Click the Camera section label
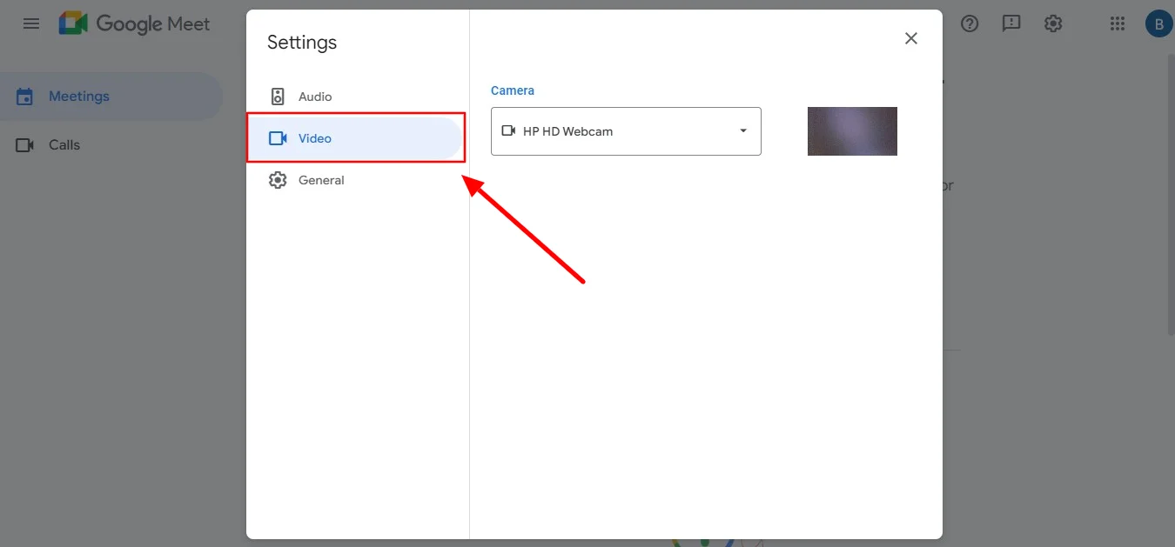1175x547 pixels. (513, 90)
